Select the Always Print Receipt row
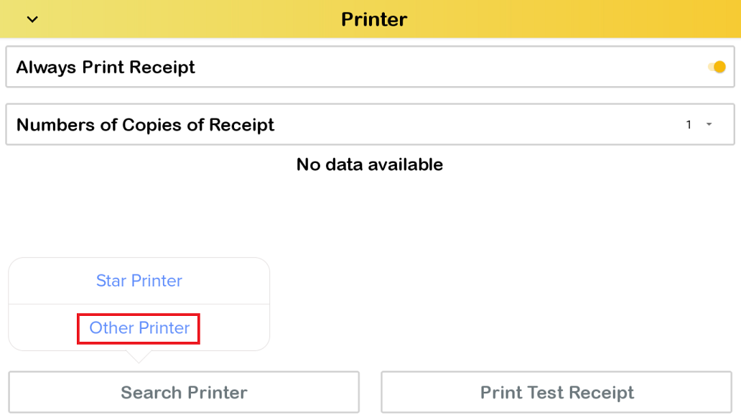The image size is (741, 420). point(287,66)
